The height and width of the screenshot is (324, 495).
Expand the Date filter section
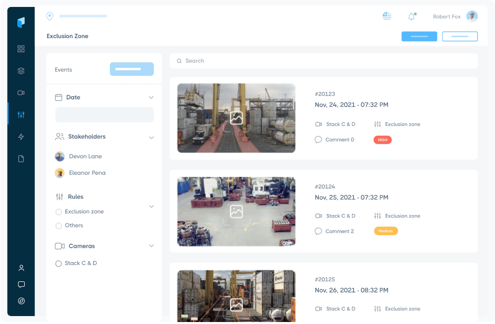point(151,97)
